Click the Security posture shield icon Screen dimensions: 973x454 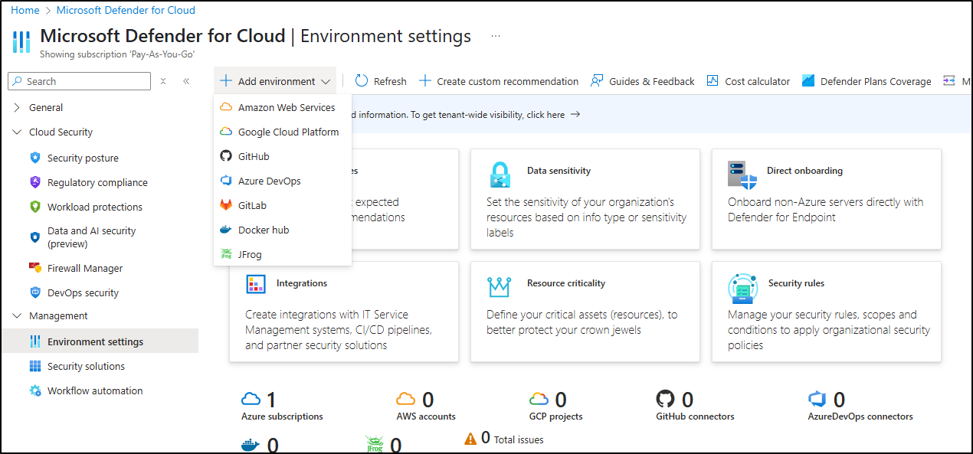point(34,158)
